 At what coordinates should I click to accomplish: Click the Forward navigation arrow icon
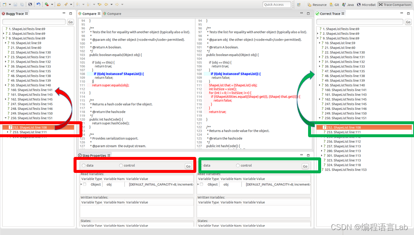tap(117, 5)
